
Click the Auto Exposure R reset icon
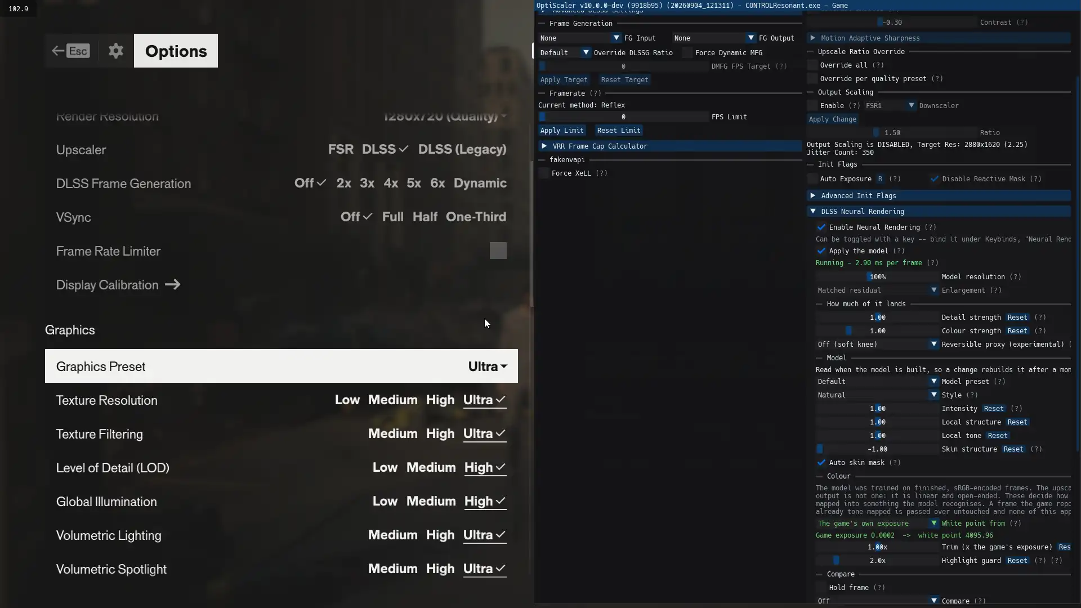point(880,179)
